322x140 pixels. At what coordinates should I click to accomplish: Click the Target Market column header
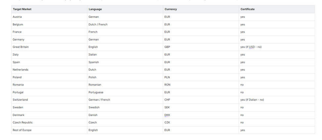click(22, 9)
